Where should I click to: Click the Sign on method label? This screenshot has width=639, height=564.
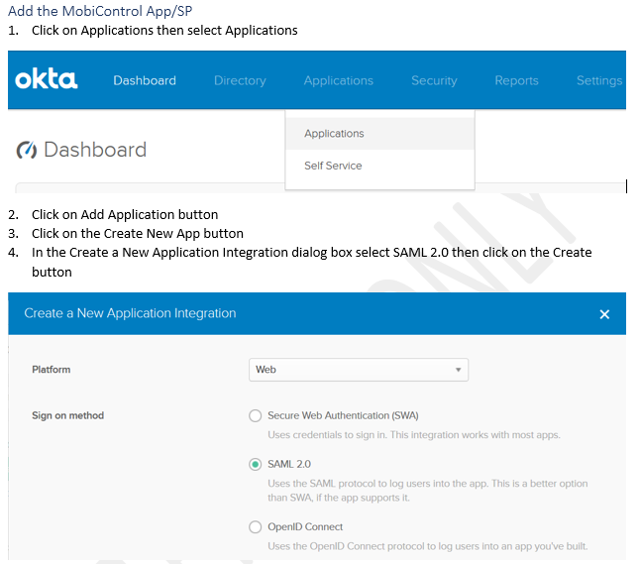tap(67, 415)
